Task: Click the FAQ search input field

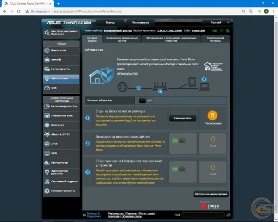Action: tap(203, 215)
